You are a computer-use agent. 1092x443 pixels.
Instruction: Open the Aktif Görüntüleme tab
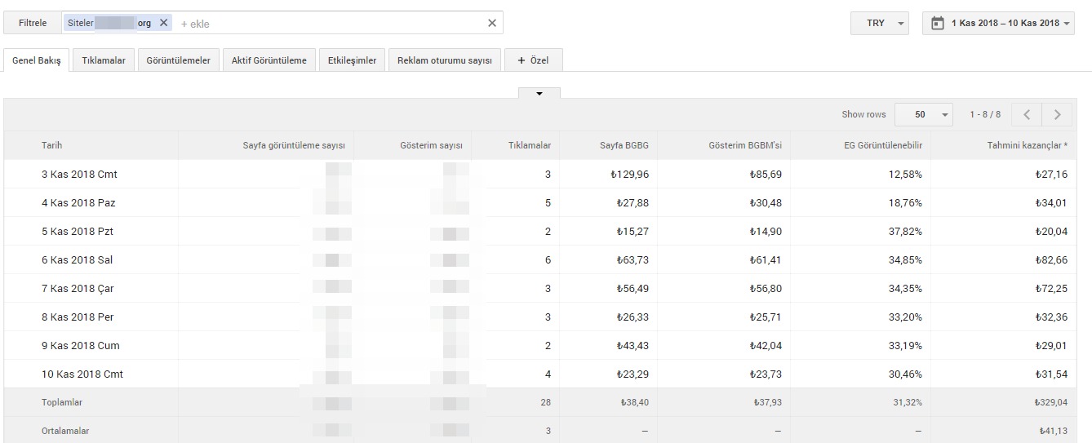click(269, 60)
